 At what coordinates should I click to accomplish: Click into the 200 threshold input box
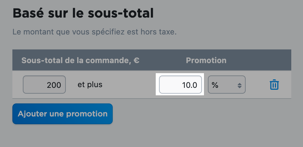(x=44, y=85)
